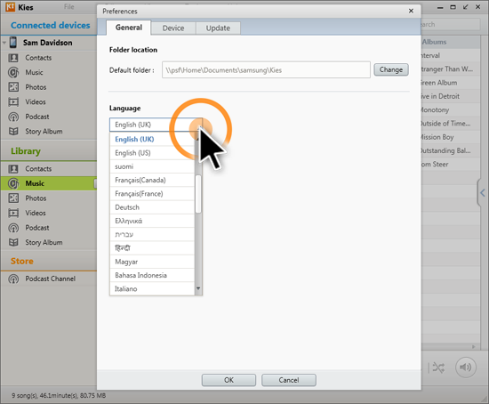The width and height of the screenshot is (489, 404).
Task: Choose English (UK) from language list
Action: coord(152,139)
